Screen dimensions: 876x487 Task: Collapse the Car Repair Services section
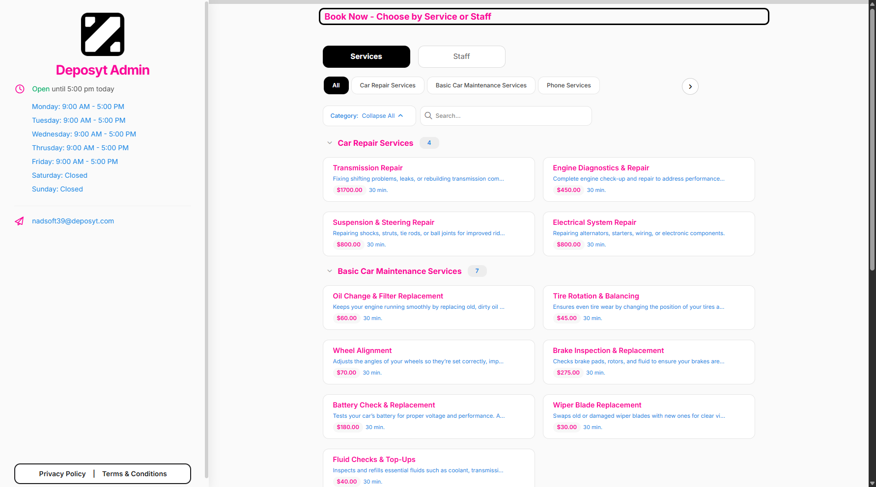click(x=330, y=143)
